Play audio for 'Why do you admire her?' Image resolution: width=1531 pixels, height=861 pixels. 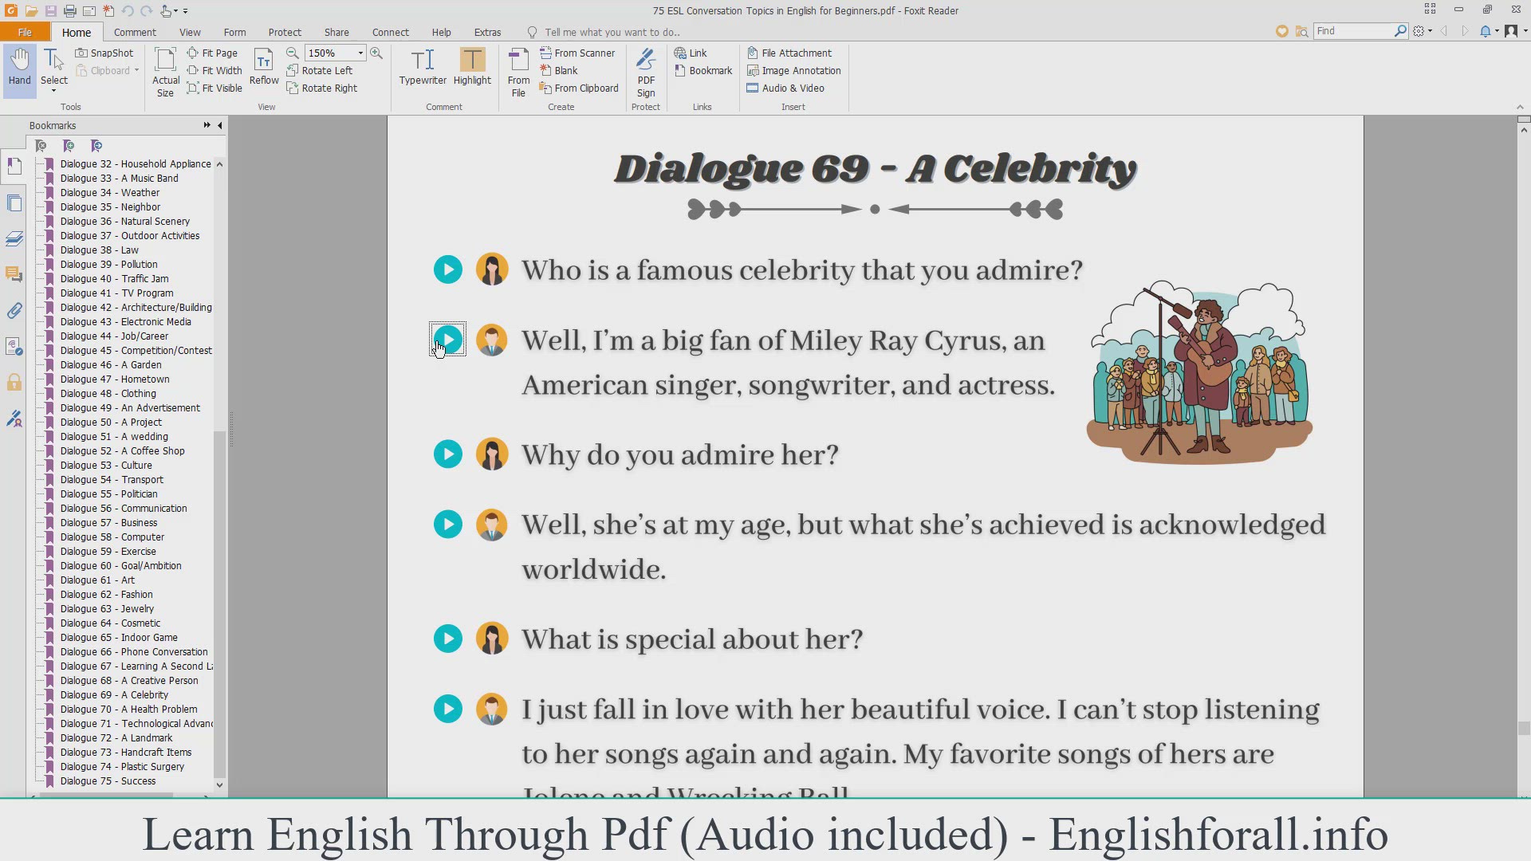[448, 454]
